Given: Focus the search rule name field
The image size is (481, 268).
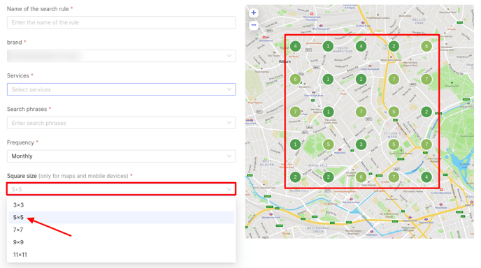Looking at the screenshot, I should [122, 22].
